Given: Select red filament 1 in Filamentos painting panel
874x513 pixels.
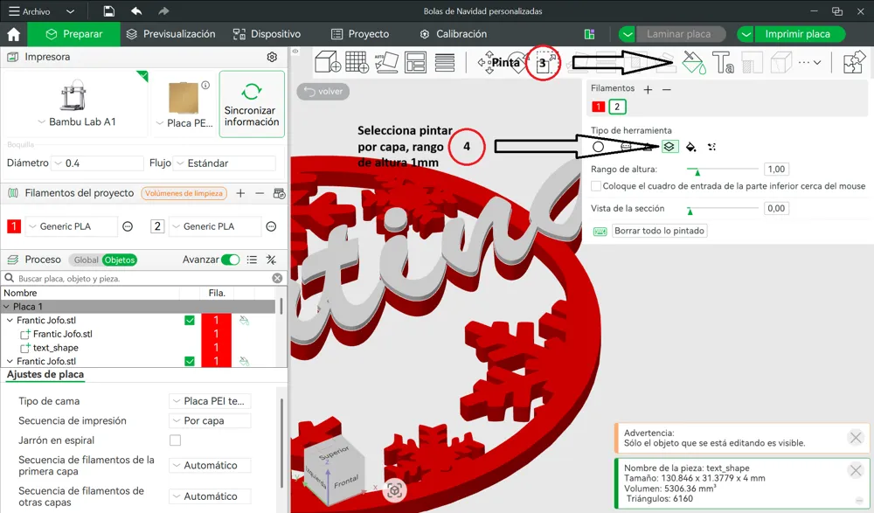Looking at the screenshot, I should 598,107.
